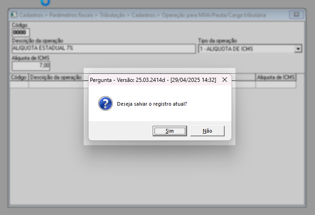The height and width of the screenshot is (215, 315).
Task: Click the blue loading icon at top
Action: tap(45, 2)
